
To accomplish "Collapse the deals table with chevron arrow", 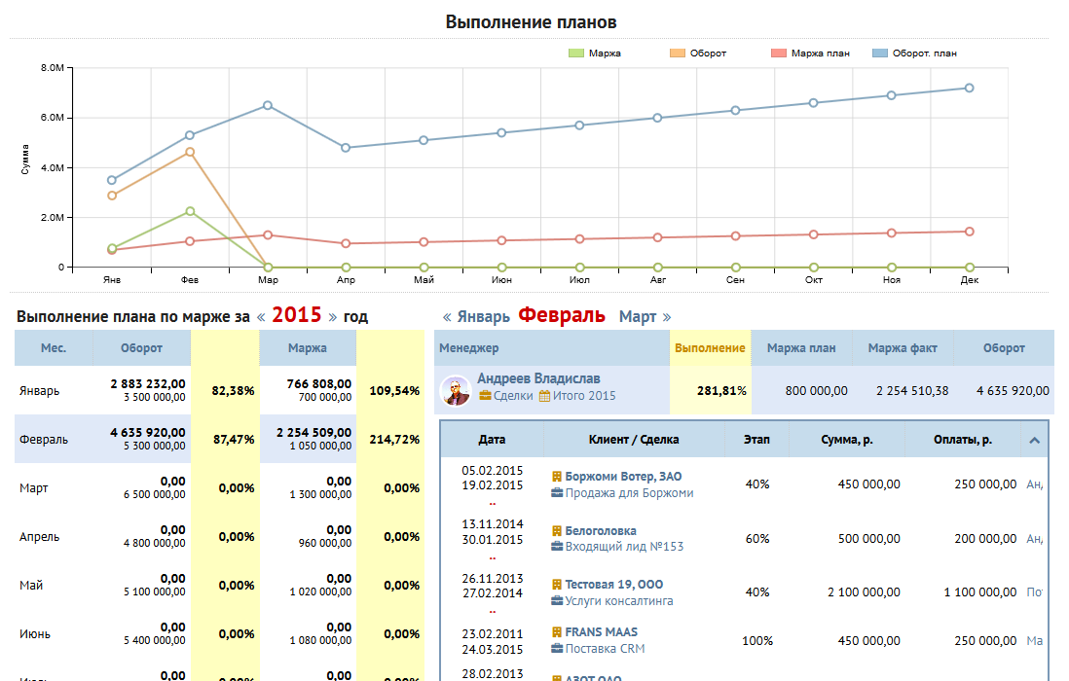I will click(1034, 441).
